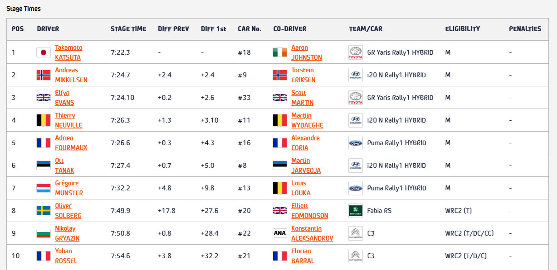Open driver Thierry Neuville link

69,120
